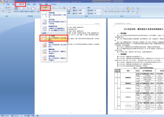Insert a Column break from menu
Screen dimensions: 164x117
tap(54, 22)
